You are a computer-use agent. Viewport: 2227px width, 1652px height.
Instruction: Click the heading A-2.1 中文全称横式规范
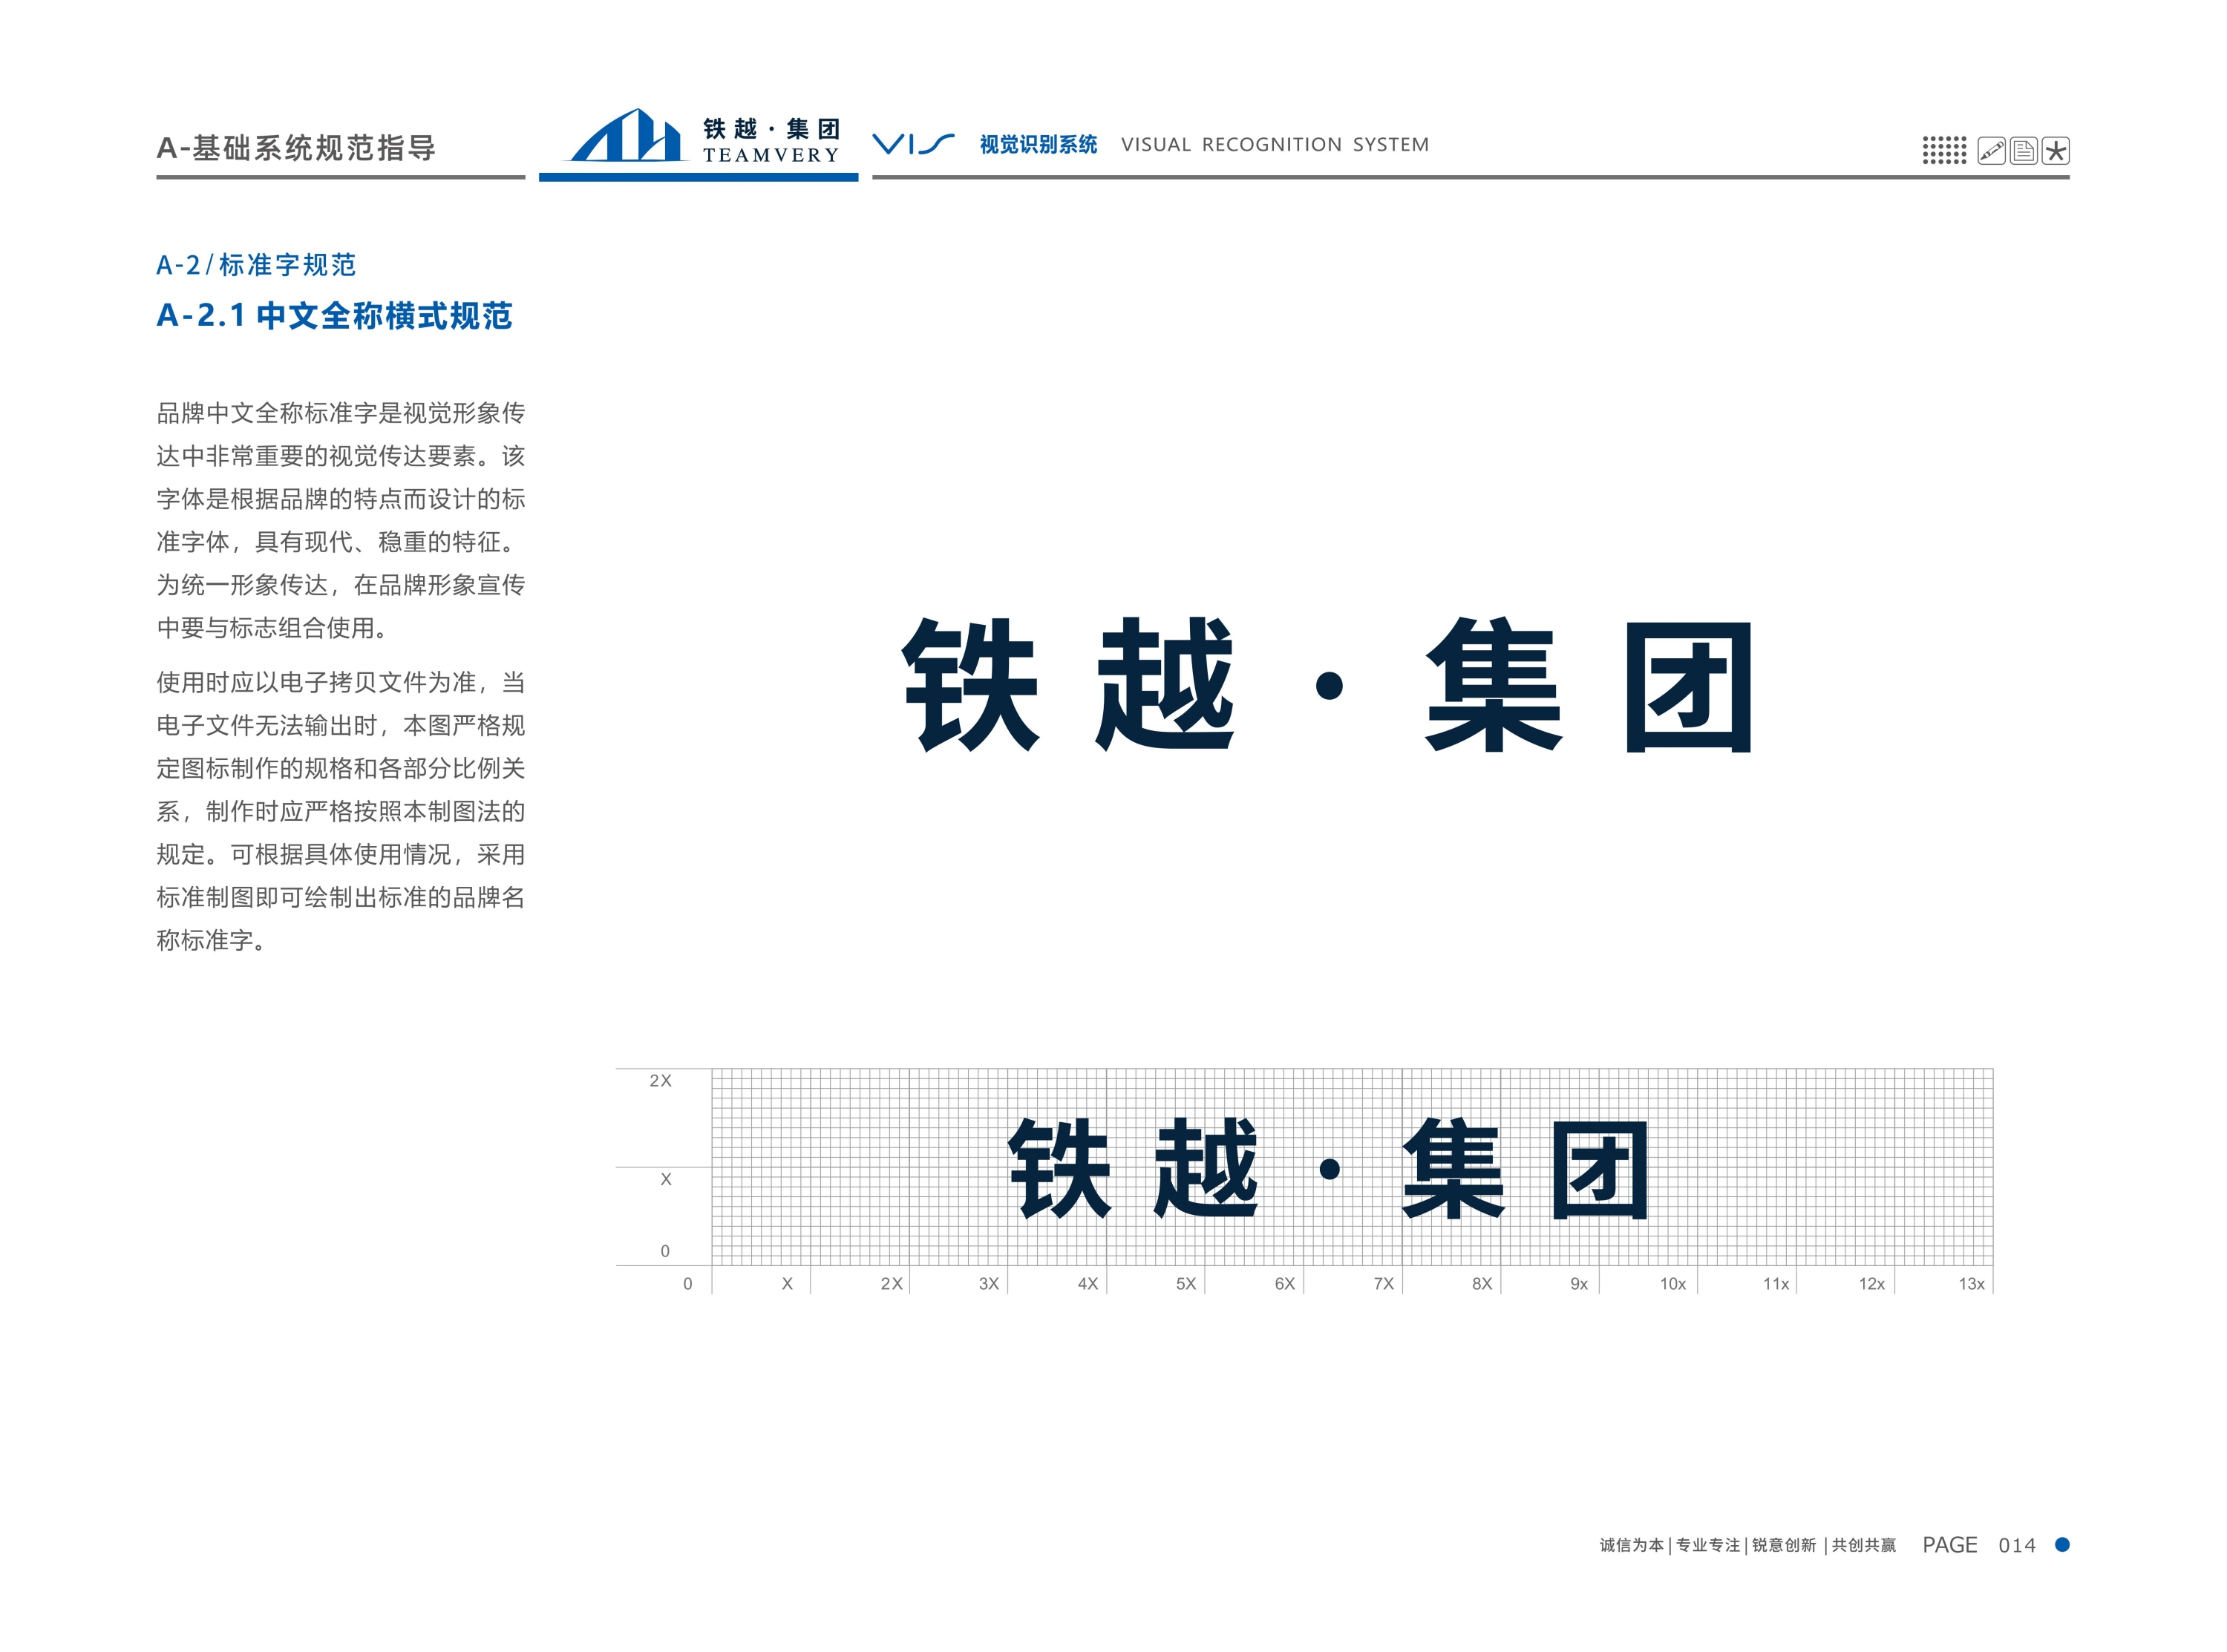(334, 316)
